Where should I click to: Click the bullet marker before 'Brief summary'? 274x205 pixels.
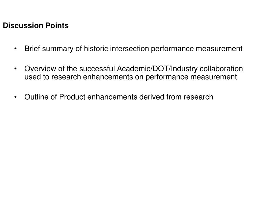coord(16,49)
